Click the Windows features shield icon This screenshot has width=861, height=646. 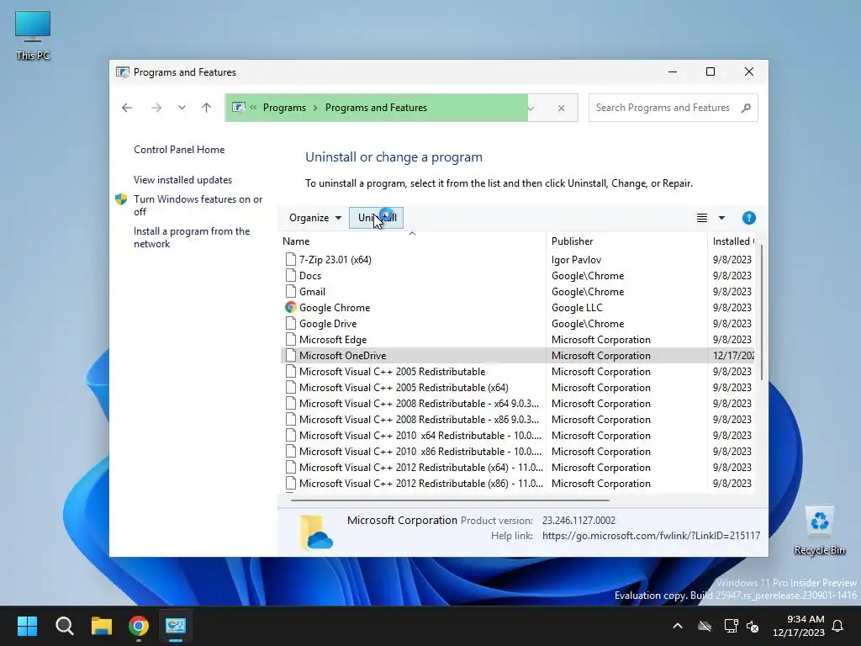pyautogui.click(x=121, y=199)
